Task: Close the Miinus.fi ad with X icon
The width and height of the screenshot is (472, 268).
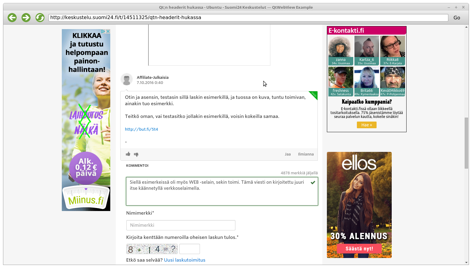Action: 108,31
